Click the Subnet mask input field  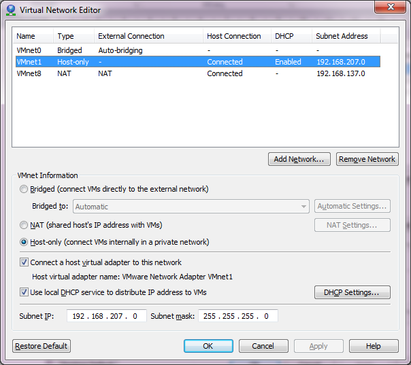(238, 316)
